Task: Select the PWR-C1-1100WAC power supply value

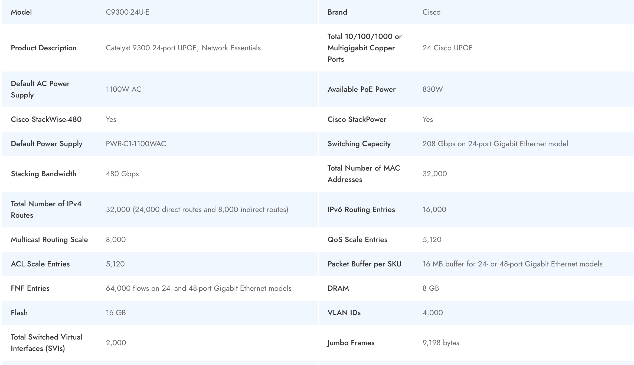Action: 136,144
